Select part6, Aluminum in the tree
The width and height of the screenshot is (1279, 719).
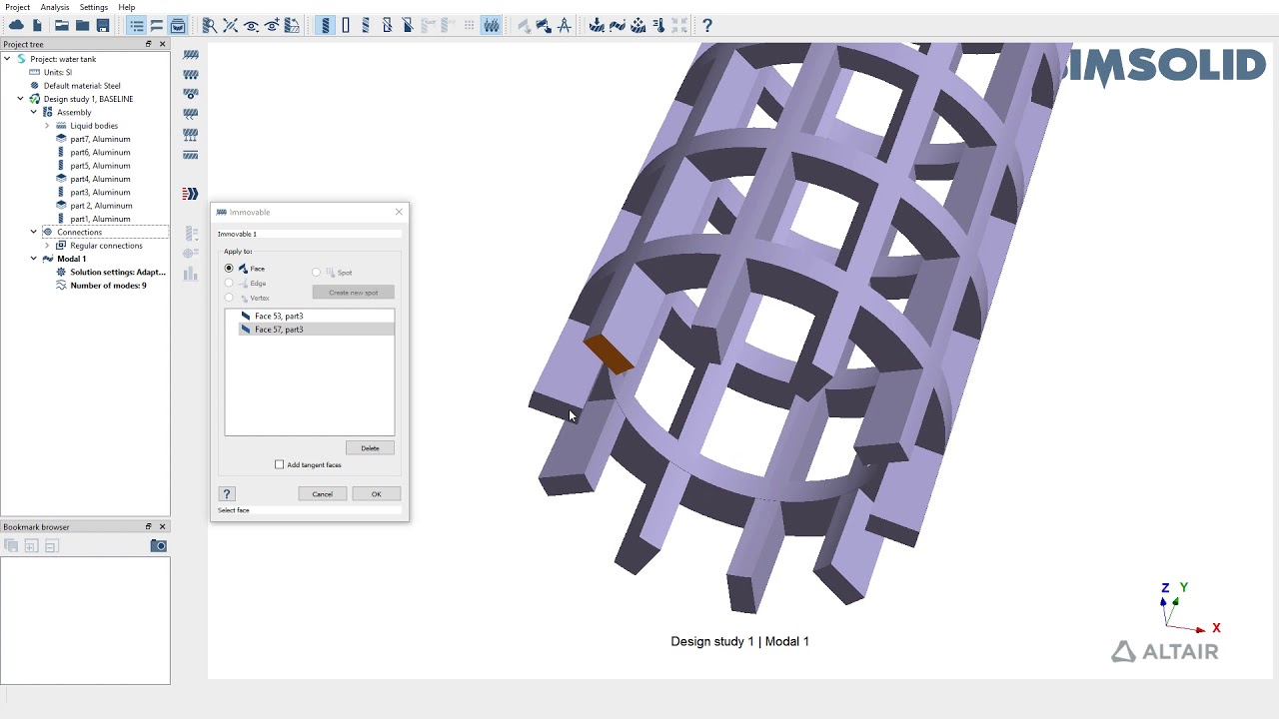click(100, 152)
